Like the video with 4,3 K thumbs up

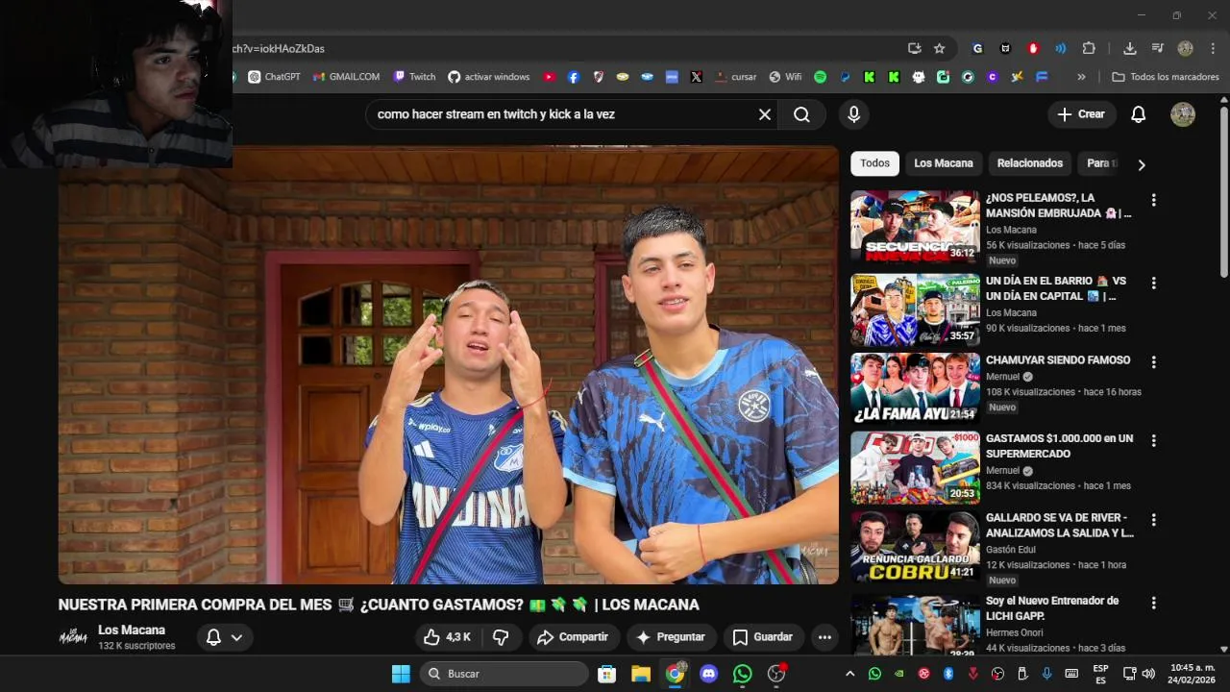tap(448, 637)
